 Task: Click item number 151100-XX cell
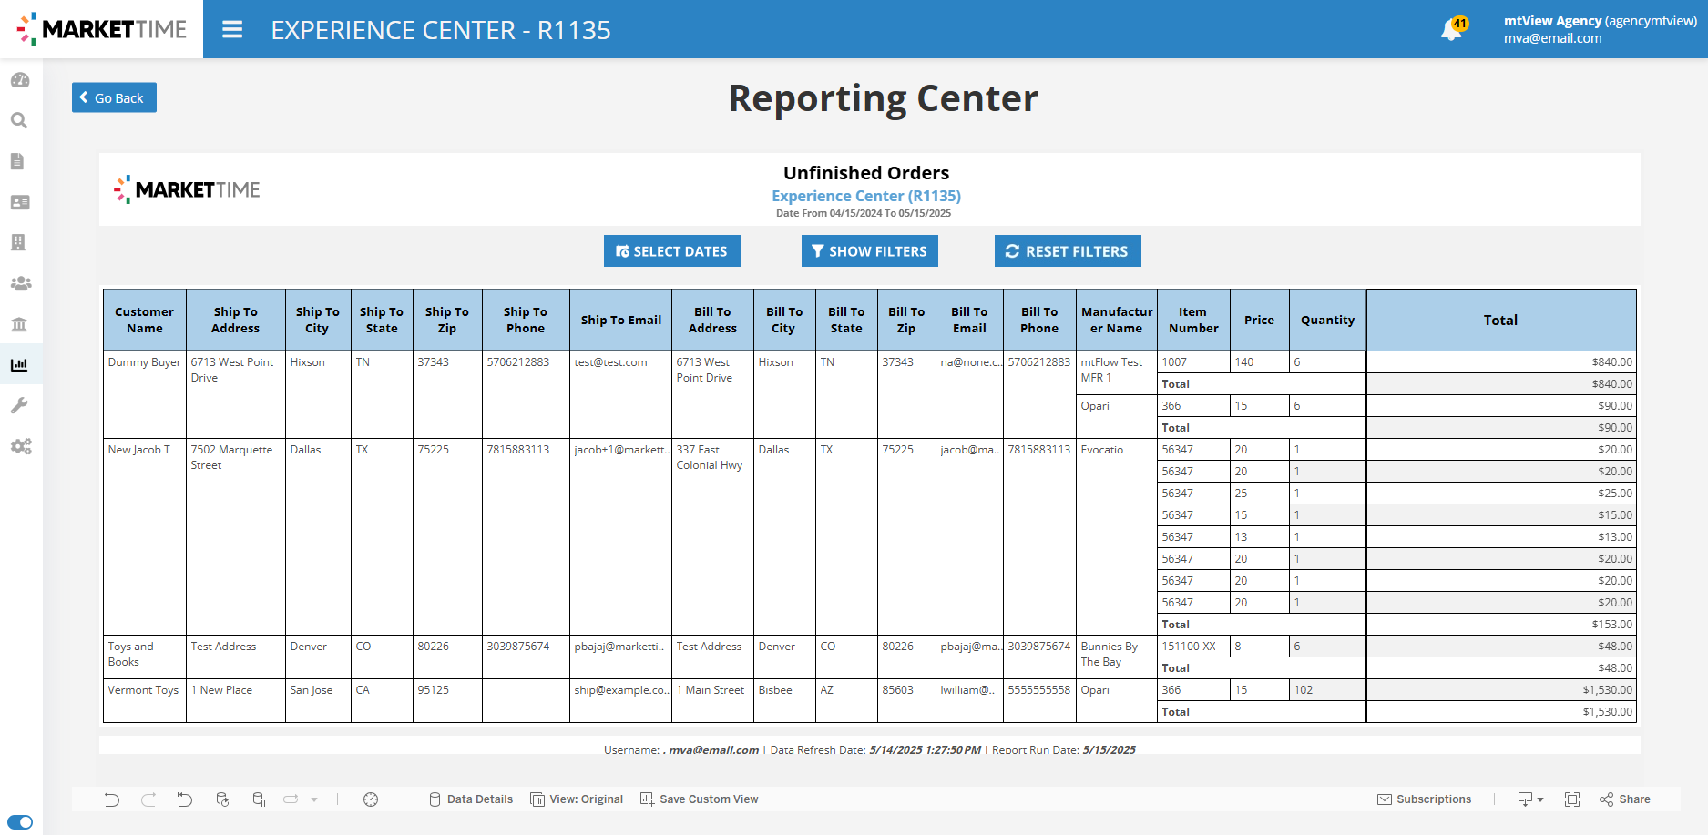point(1193,646)
